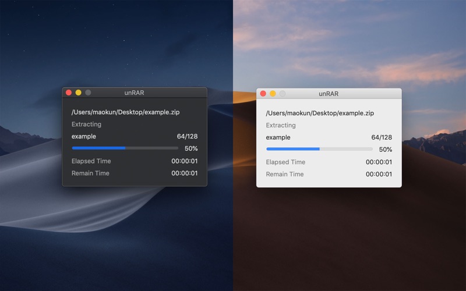Viewport: 466px width, 291px height.
Task: Click Elapsed Time label in light window
Action: tap(285, 162)
